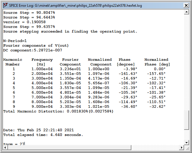Image resolution: width=192 pixels, height=153 pixels.
Task: Click the 'Total Harmonic Distortion' line
Action: (58, 111)
